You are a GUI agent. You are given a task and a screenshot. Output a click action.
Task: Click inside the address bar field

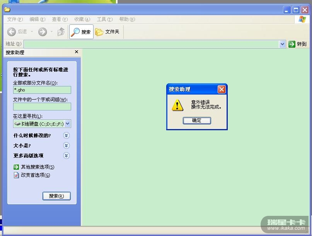152,44
